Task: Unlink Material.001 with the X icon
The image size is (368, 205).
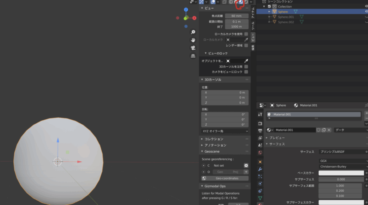Action: coord(329,130)
